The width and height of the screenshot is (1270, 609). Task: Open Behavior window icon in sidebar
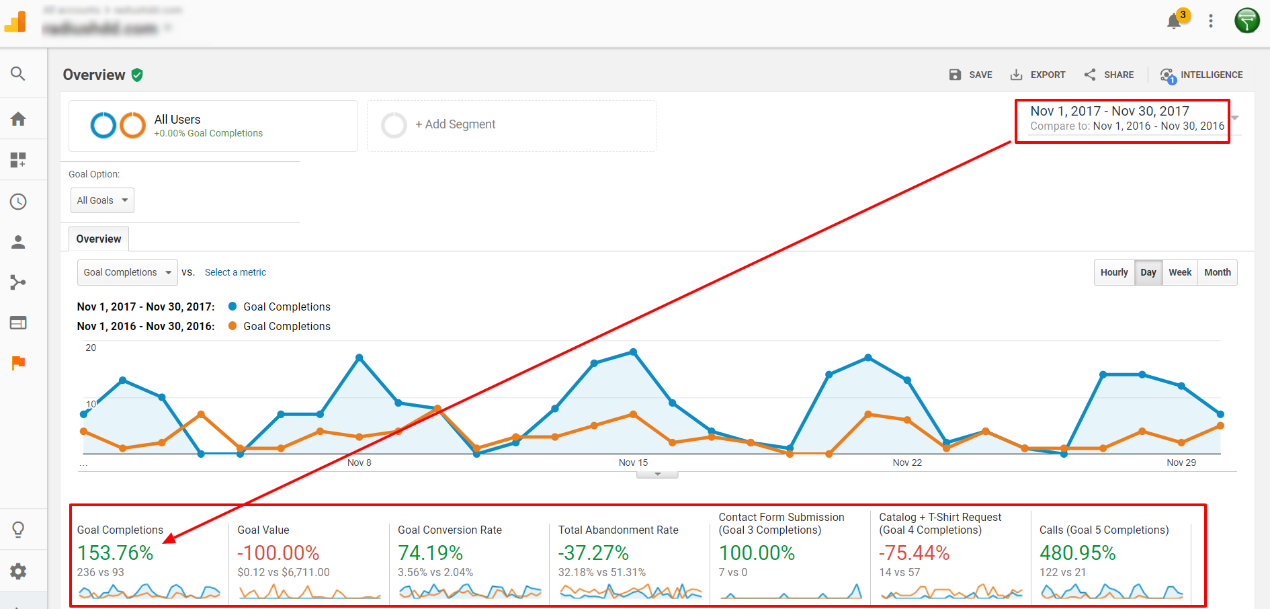click(x=18, y=323)
